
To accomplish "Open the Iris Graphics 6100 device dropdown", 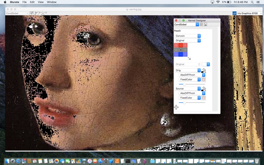I will (x=247, y=13).
